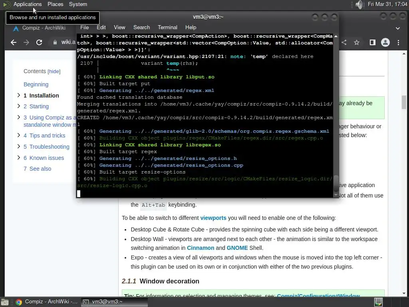
Task: Go to the Troubleshooting section link
Action: tap(46, 147)
